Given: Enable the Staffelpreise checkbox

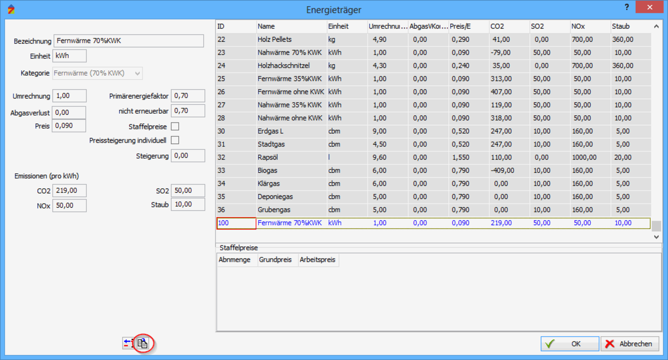Looking at the screenshot, I should [x=175, y=127].
